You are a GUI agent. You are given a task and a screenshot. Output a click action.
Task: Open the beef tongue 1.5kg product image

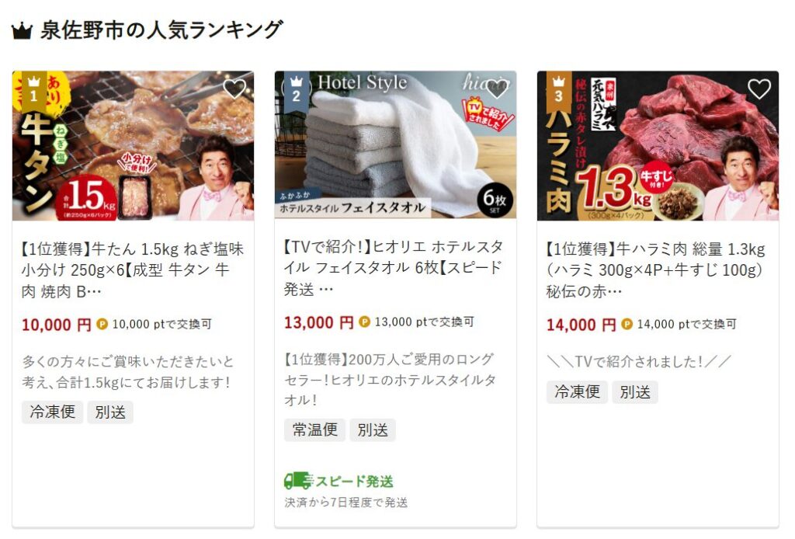[133, 145]
